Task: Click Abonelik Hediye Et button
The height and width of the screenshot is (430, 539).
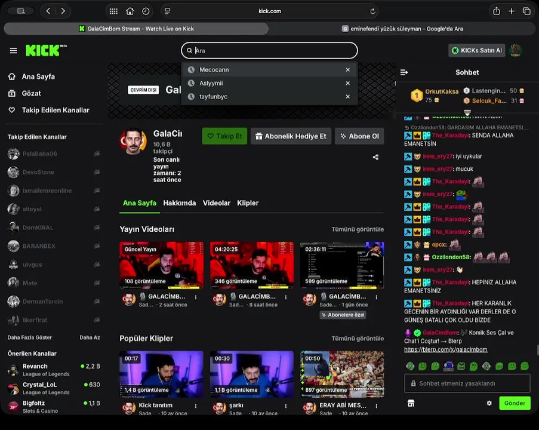Action: (291, 136)
